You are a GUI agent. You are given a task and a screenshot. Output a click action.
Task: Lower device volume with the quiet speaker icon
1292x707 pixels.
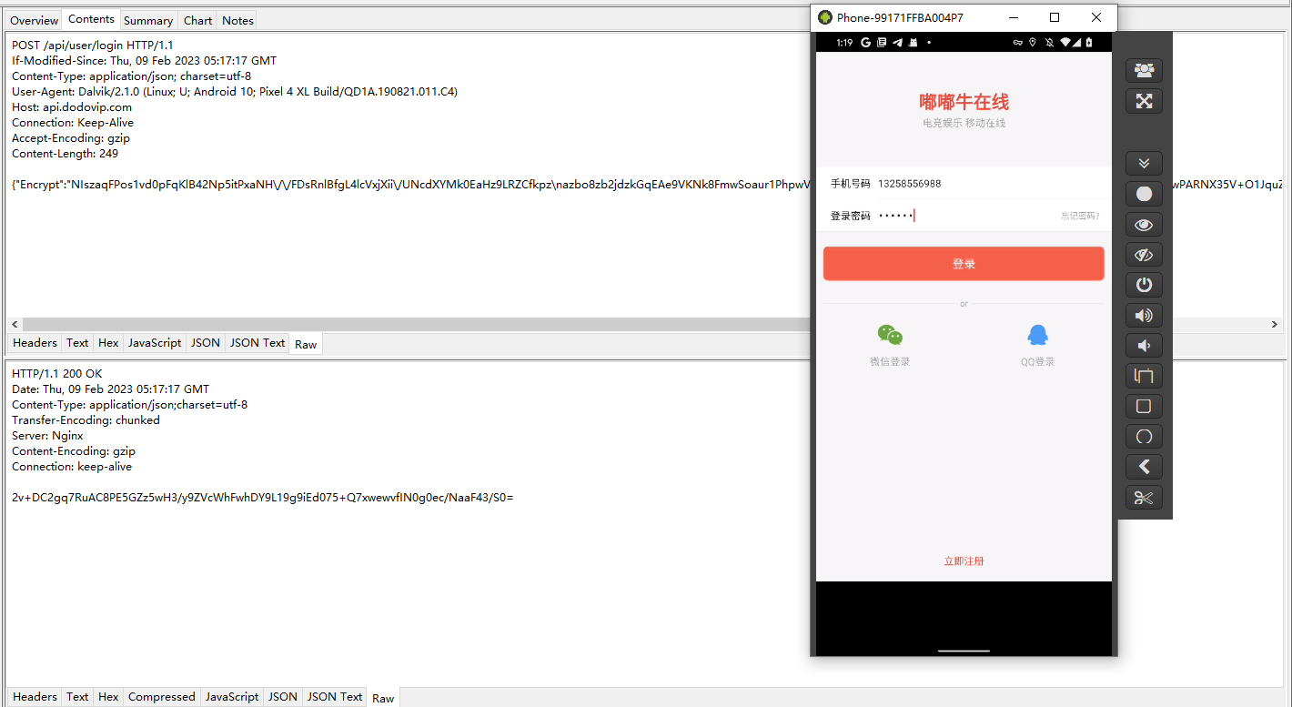coord(1144,346)
